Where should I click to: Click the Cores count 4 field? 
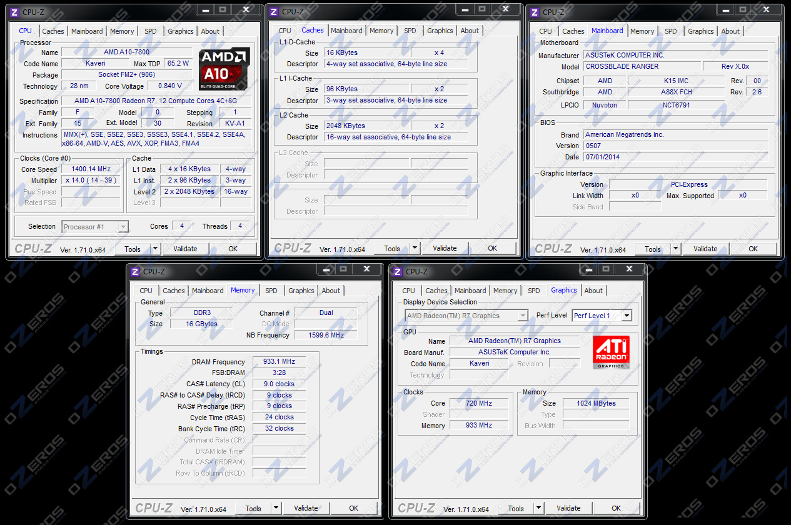click(x=182, y=226)
